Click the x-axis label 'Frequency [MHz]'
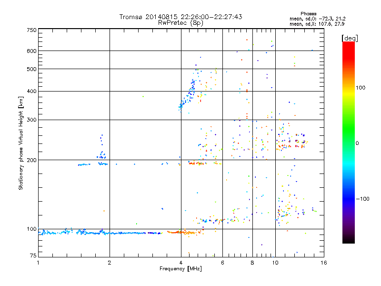This screenshot has height=286, width=381. (180, 269)
